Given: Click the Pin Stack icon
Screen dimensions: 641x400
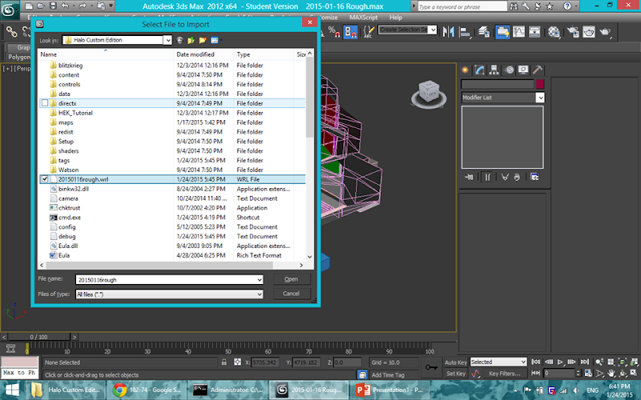Looking at the screenshot, I should [469, 177].
